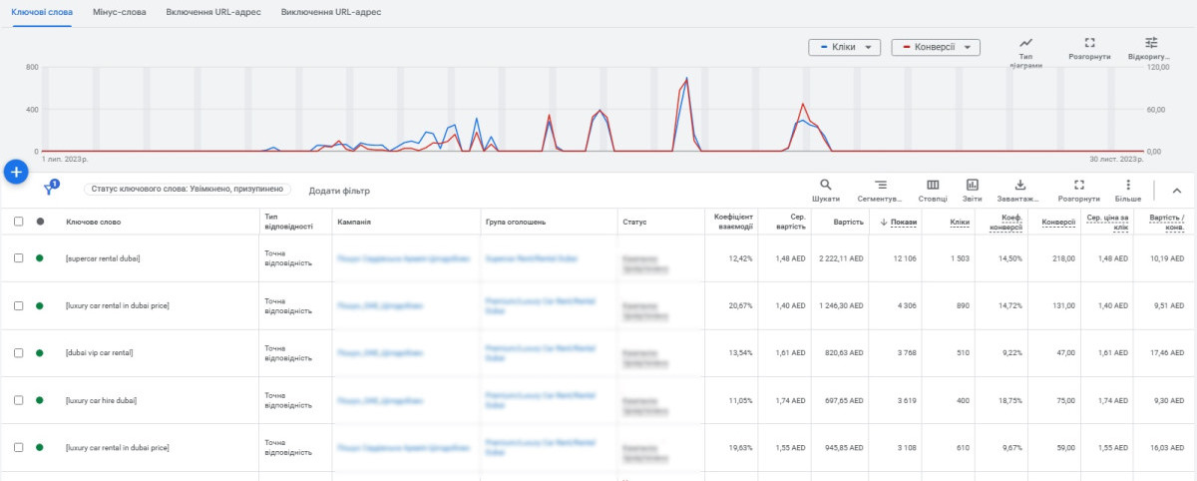The width and height of the screenshot is (1197, 481).
Task: Open the Сегментувати segment icon
Action: (880, 185)
